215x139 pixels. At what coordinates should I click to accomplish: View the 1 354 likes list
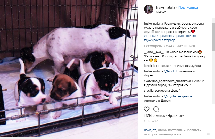(x=164, y=116)
